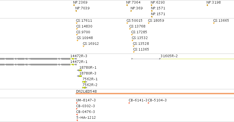Click the CB-0302-3 red arrow marker
Image resolution: width=234 pixels, height=122 pixels.
(77, 109)
